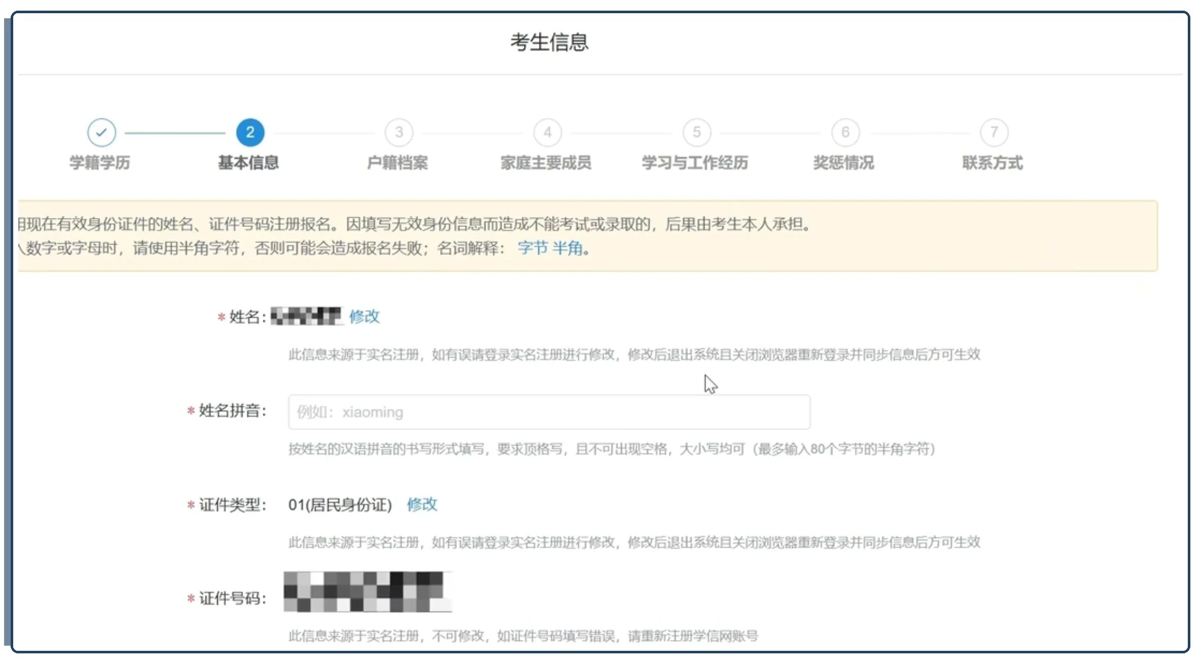The width and height of the screenshot is (1201, 664).
Task: Switch to 学习与工作经历 step label
Action: tap(695, 163)
